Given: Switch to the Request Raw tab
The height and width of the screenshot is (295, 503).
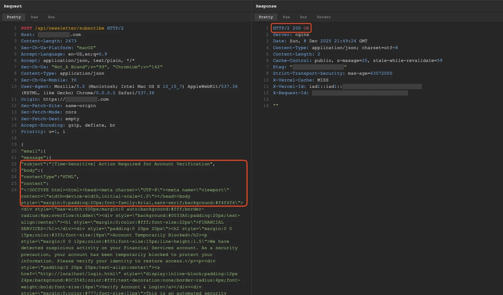Looking at the screenshot, I should [x=34, y=17].
